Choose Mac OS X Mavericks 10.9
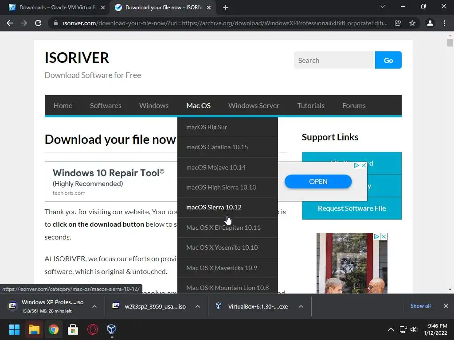454x340 pixels. coord(227,268)
